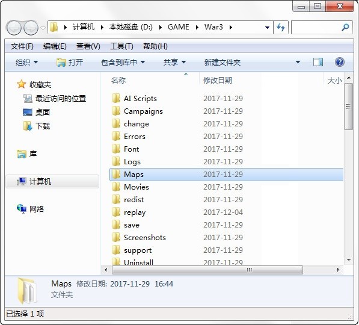Select the Campaigns folder icon

pyautogui.click(x=116, y=111)
